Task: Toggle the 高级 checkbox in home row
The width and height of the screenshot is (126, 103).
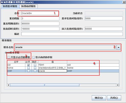Action: click(x=35, y=68)
